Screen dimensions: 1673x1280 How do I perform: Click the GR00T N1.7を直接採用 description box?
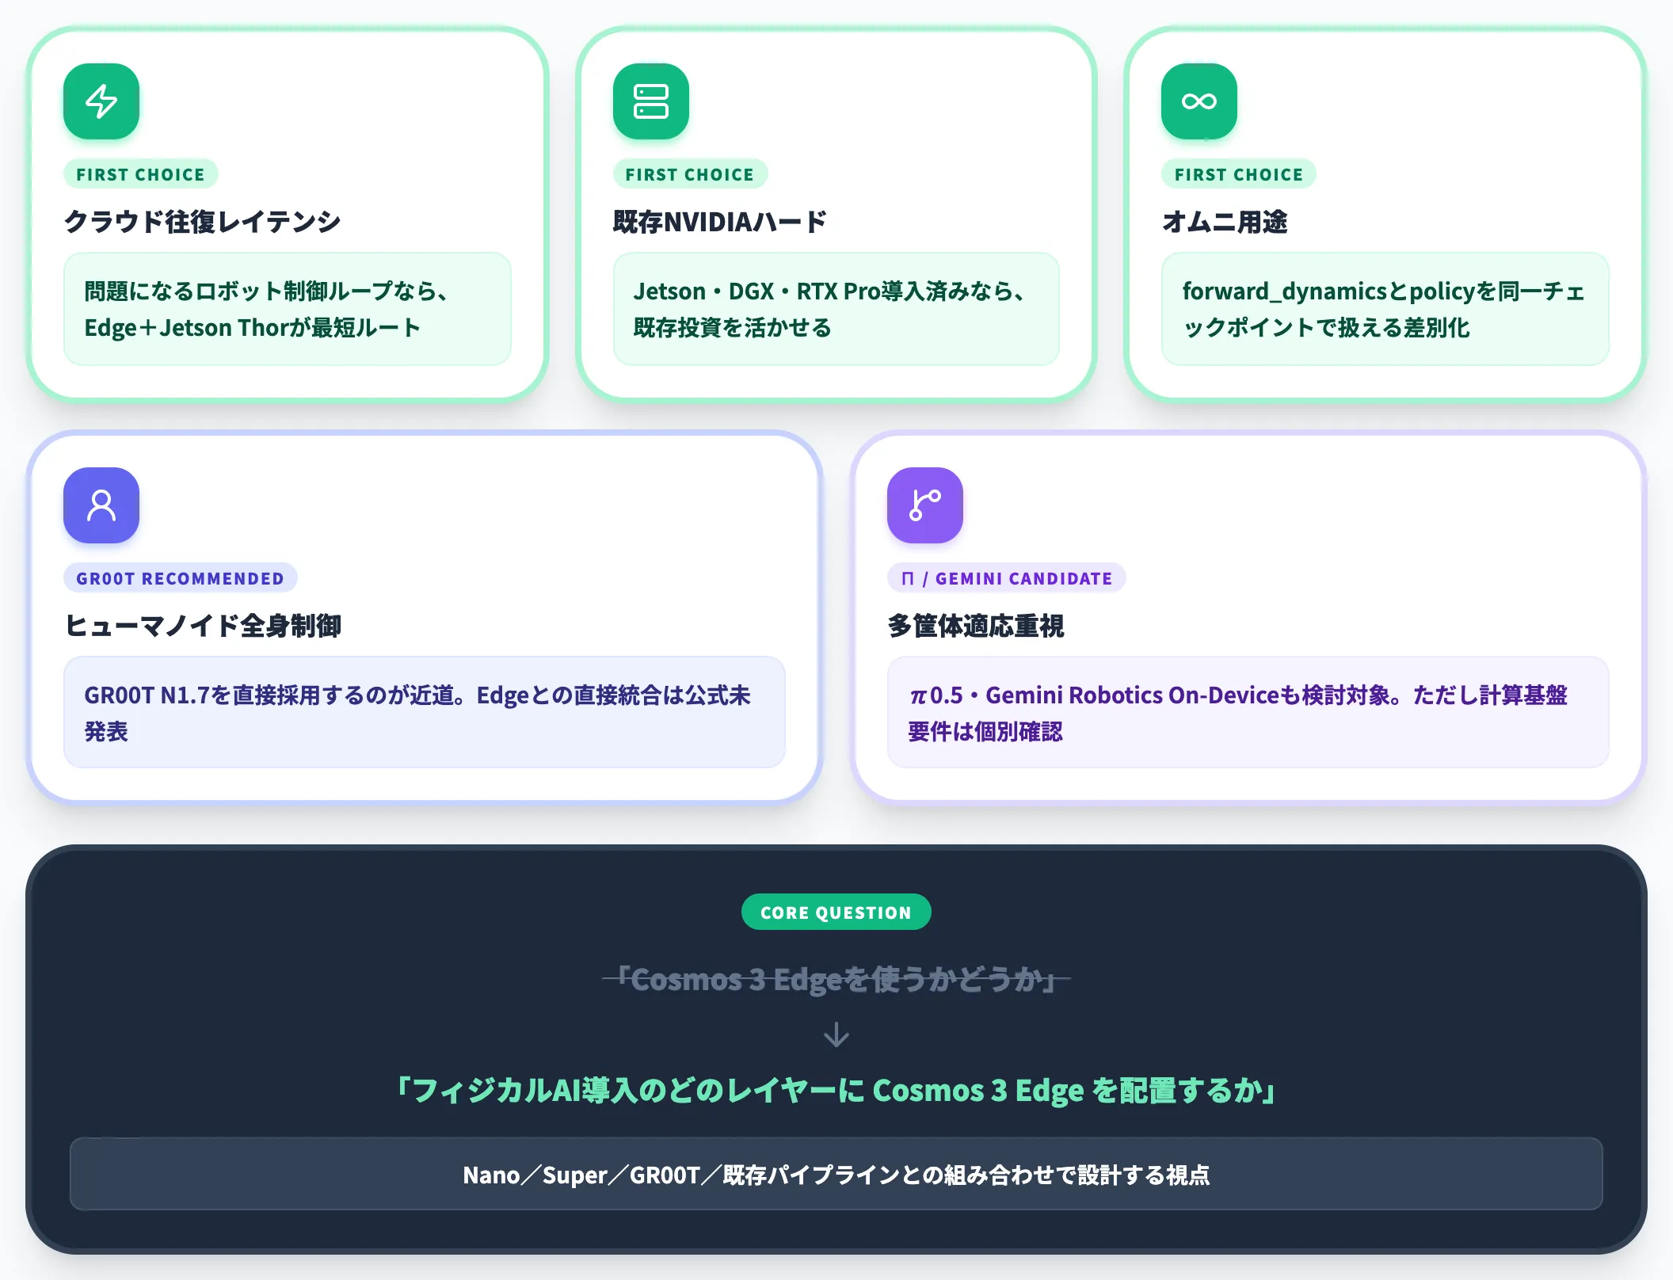[x=425, y=712]
